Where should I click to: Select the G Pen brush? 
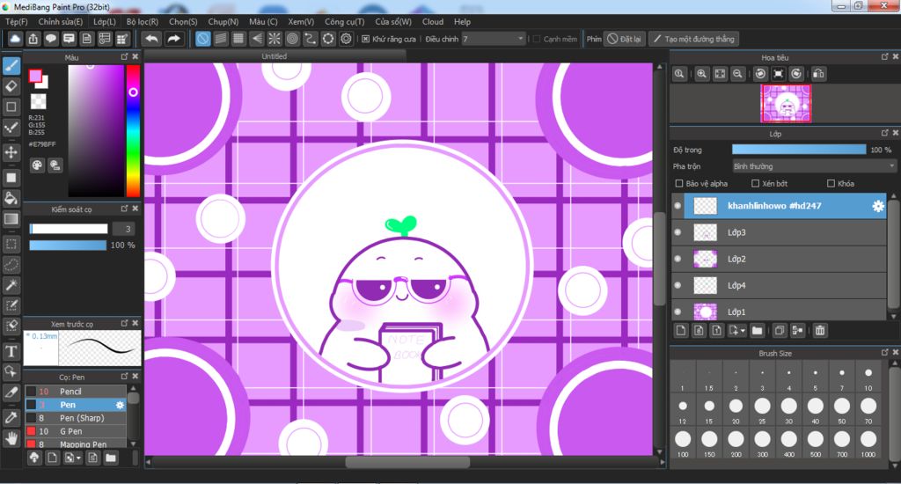71,431
